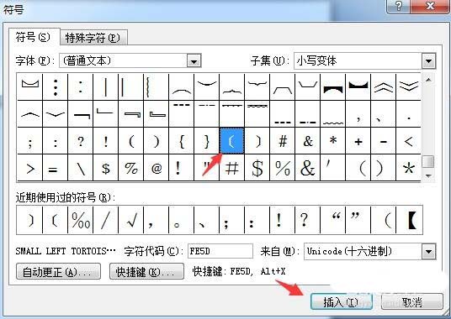Click the 插入(I) insert button
The image size is (451, 319).
pos(342,301)
